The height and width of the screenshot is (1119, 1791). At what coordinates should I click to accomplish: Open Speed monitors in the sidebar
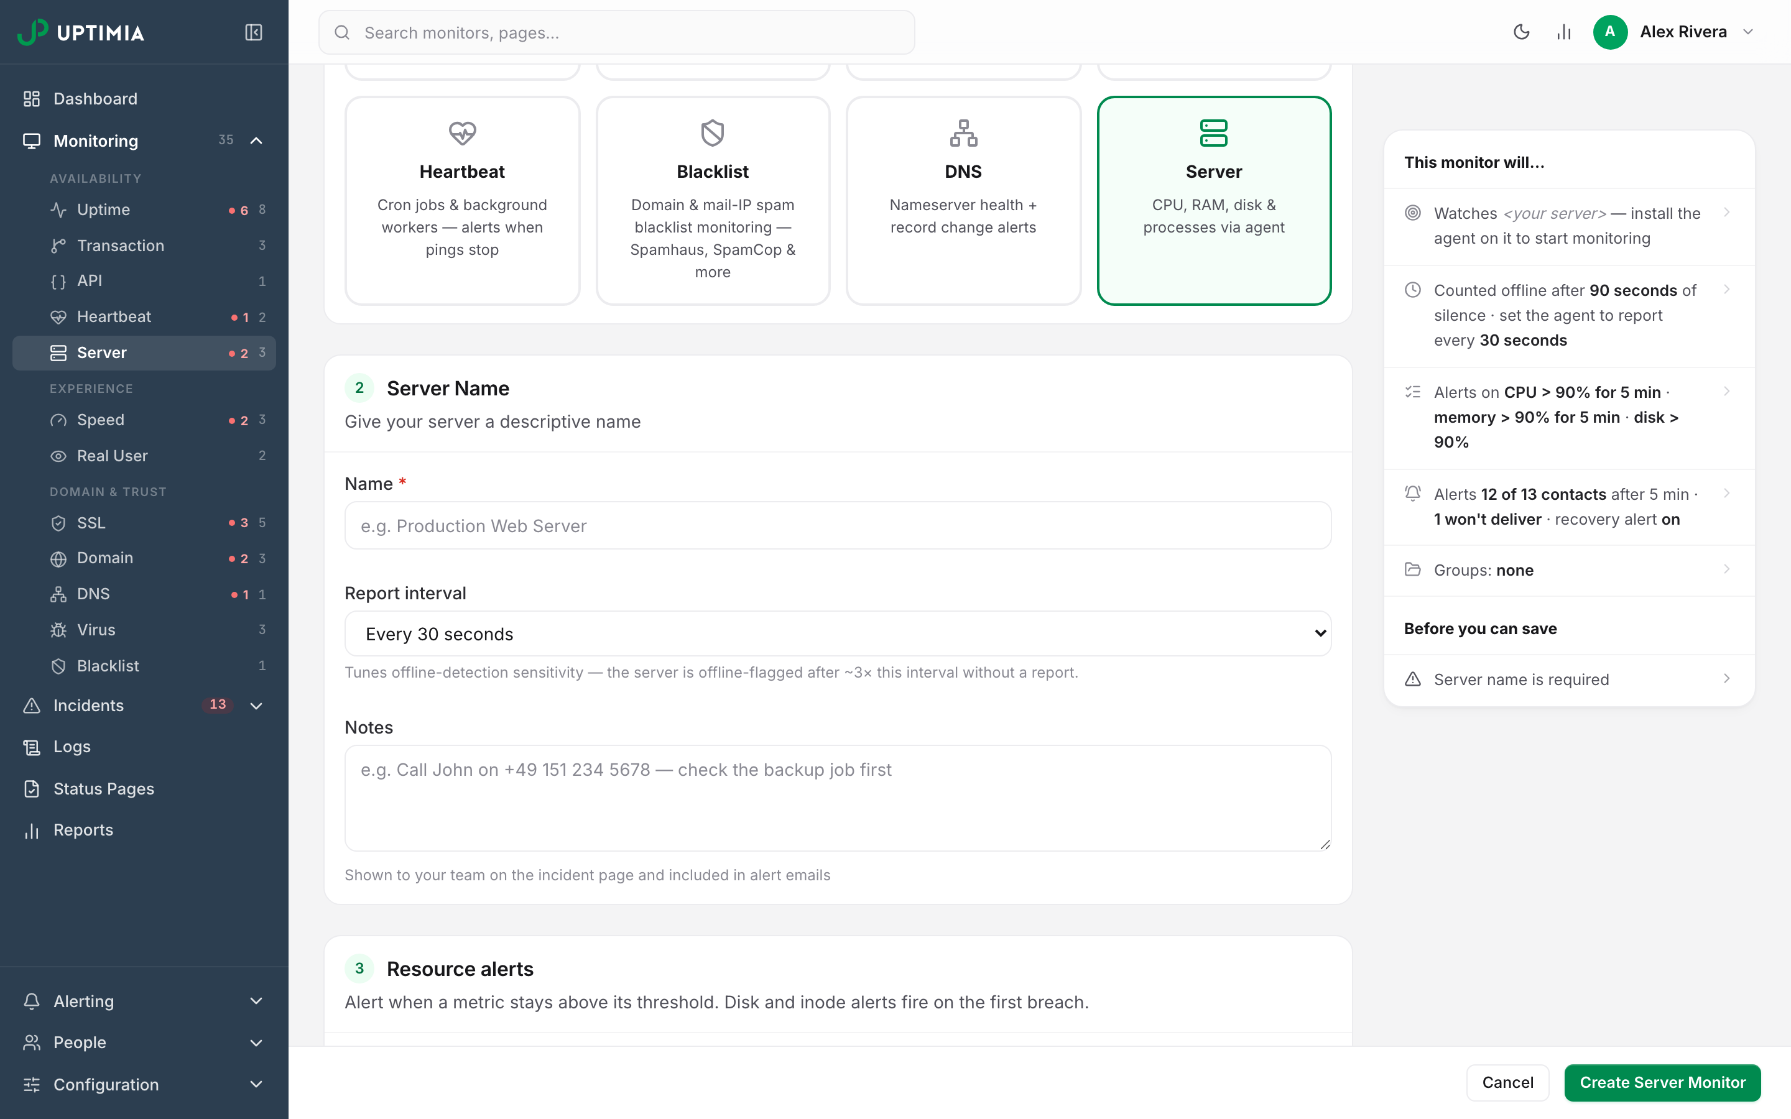click(144, 420)
